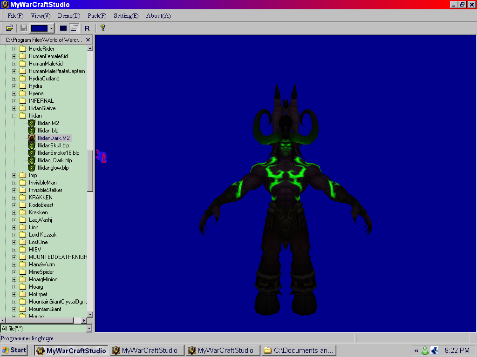Image resolution: width=477 pixels, height=357 pixels.
Task: Click the Illidan_Dark.blp file icon
Action: [x=32, y=160]
